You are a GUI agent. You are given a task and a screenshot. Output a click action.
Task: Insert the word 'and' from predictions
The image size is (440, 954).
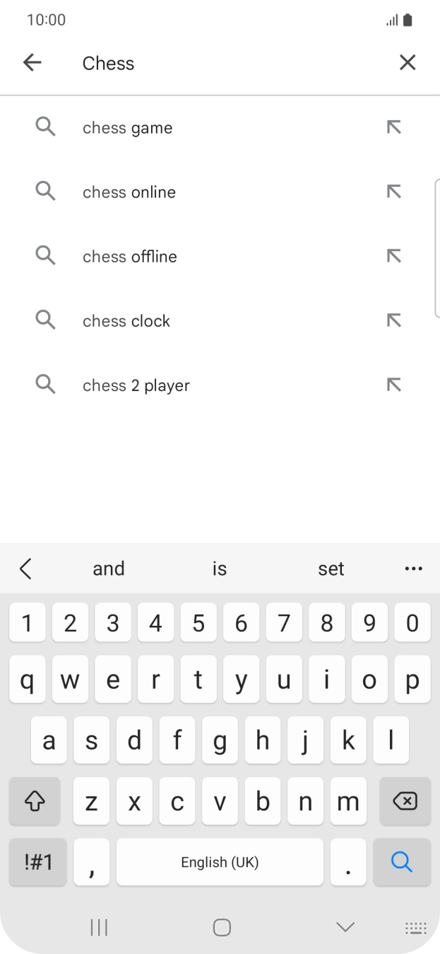[109, 568]
